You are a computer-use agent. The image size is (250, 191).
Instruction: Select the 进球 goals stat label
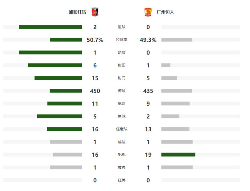click(122, 27)
